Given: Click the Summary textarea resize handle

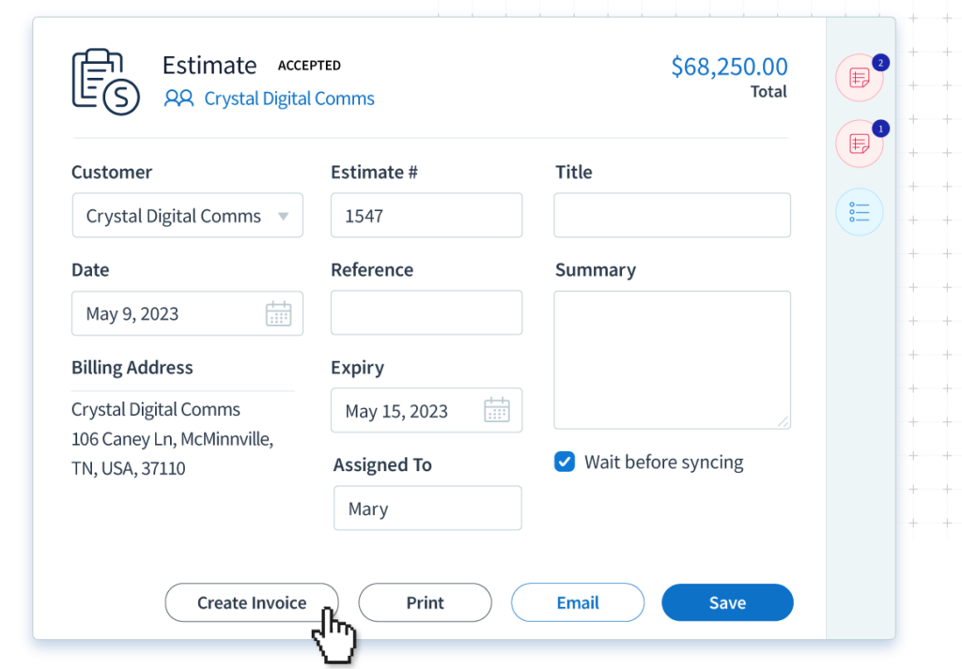Looking at the screenshot, I should 784,422.
